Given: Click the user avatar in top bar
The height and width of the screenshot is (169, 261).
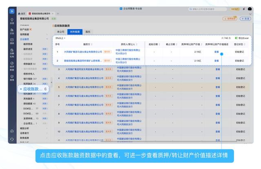Looking at the screenshot, I should (250, 9).
